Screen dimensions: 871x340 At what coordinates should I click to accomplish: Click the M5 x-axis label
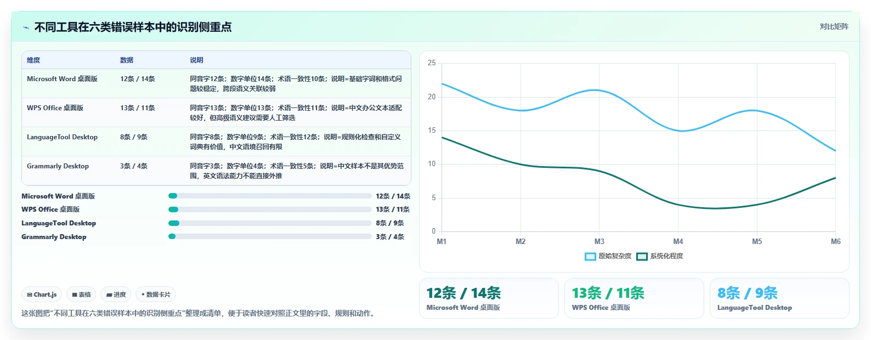pyautogui.click(x=757, y=242)
